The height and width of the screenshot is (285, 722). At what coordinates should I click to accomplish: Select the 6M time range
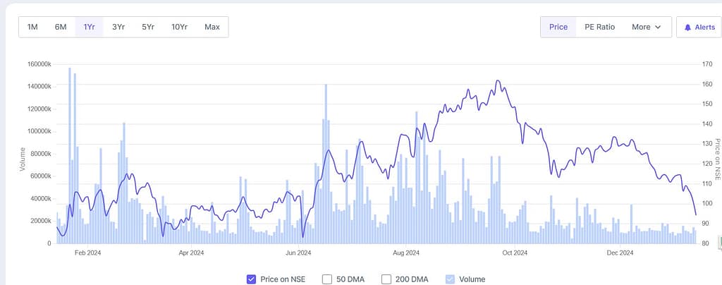61,28
